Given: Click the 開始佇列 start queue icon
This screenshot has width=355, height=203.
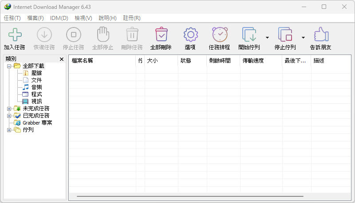Looking at the screenshot, I should point(249,35).
